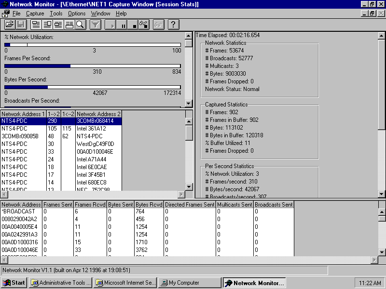Open the capture filter funnel icon
The image size is (386, 289).
95,25
